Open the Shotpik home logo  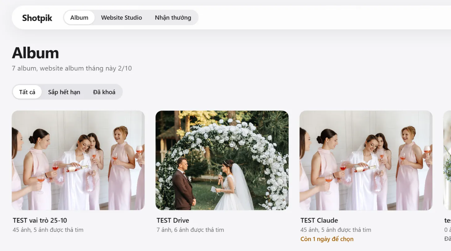tap(37, 18)
